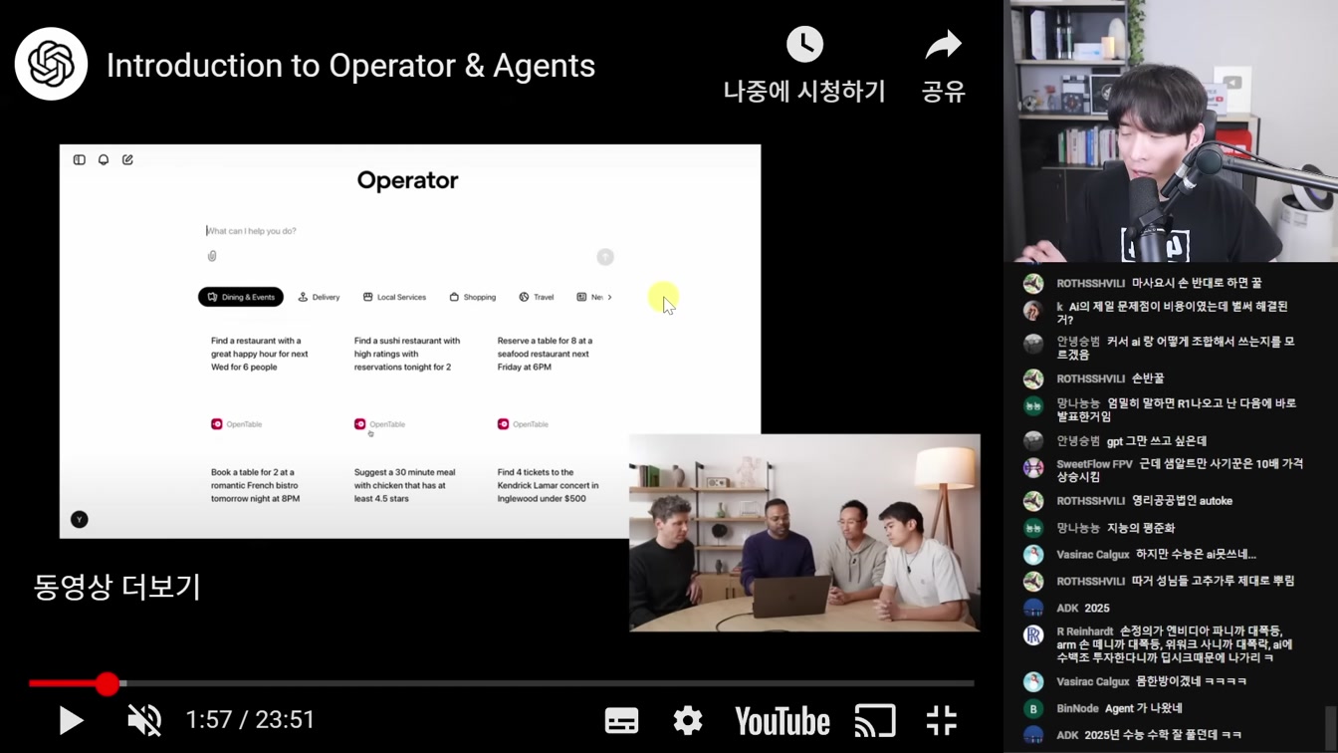Viewport: 1338px width, 753px height.
Task: Click the red progress bar scrubber
Action: tap(108, 683)
